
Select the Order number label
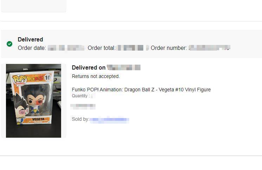[169, 48]
